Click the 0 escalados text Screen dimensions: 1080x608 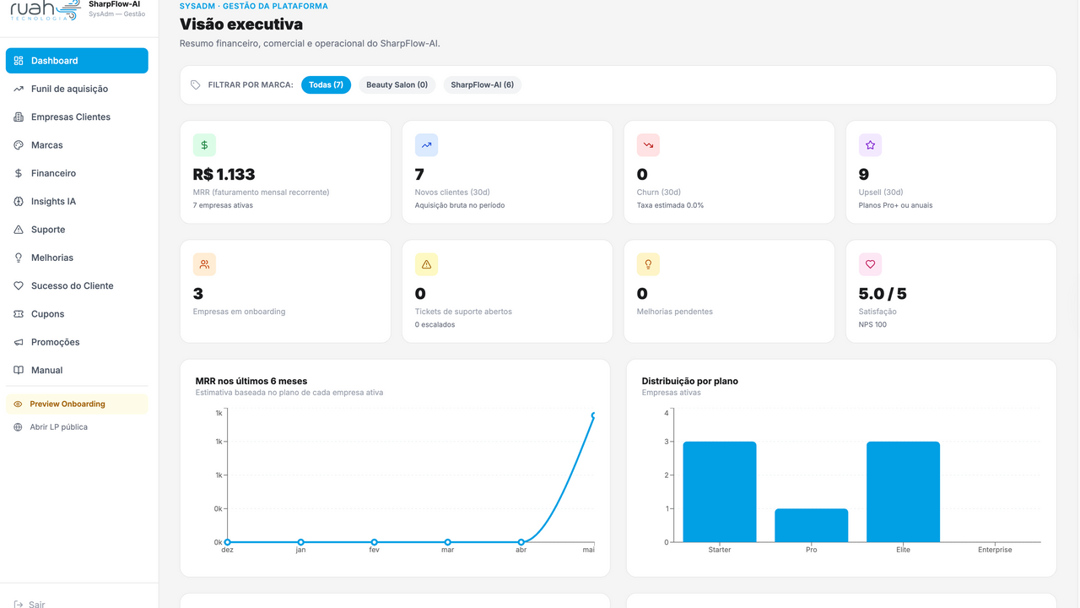[435, 324]
